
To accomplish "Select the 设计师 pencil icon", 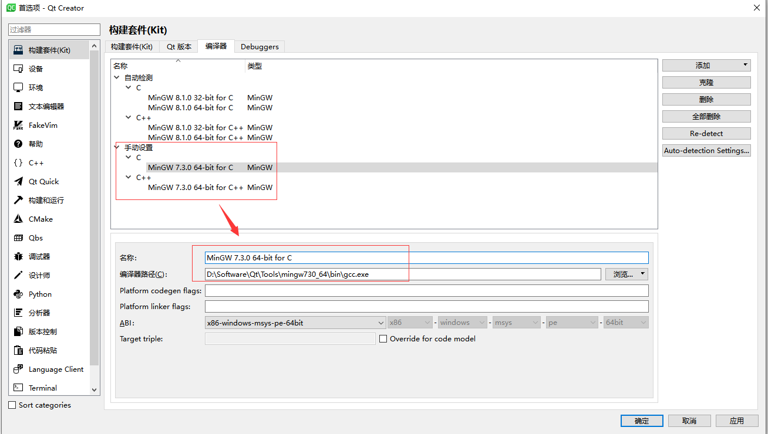I will [18, 275].
